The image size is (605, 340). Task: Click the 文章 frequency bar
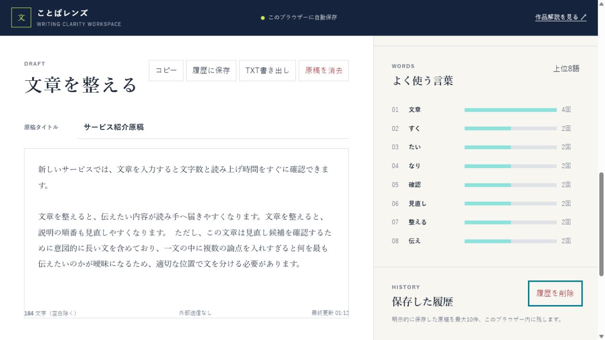point(510,110)
